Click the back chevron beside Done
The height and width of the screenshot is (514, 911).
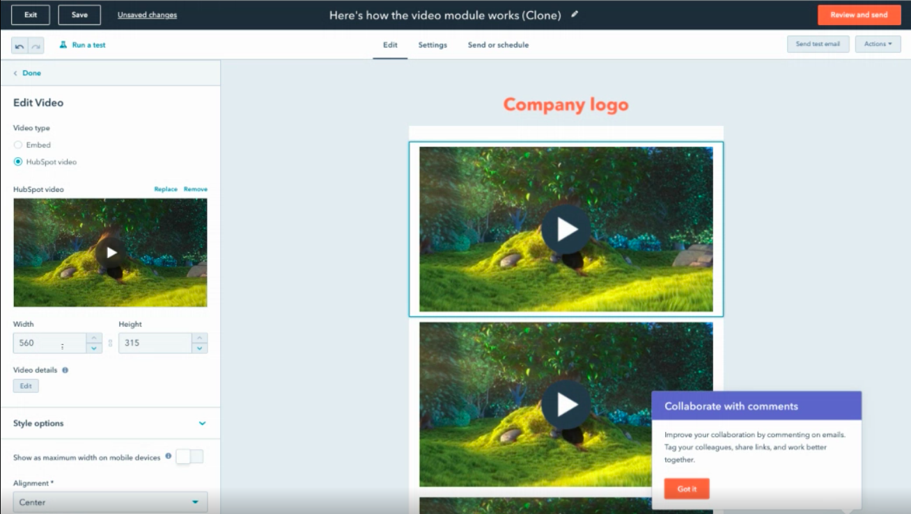pyautogui.click(x=15, y=73)
